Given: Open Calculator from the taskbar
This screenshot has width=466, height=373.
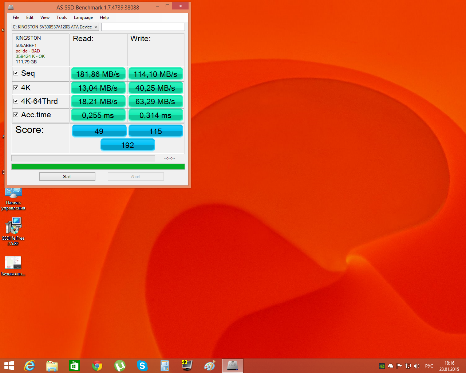Looking at the screenshot, I should pyautogui.click(x=165, y=366).
